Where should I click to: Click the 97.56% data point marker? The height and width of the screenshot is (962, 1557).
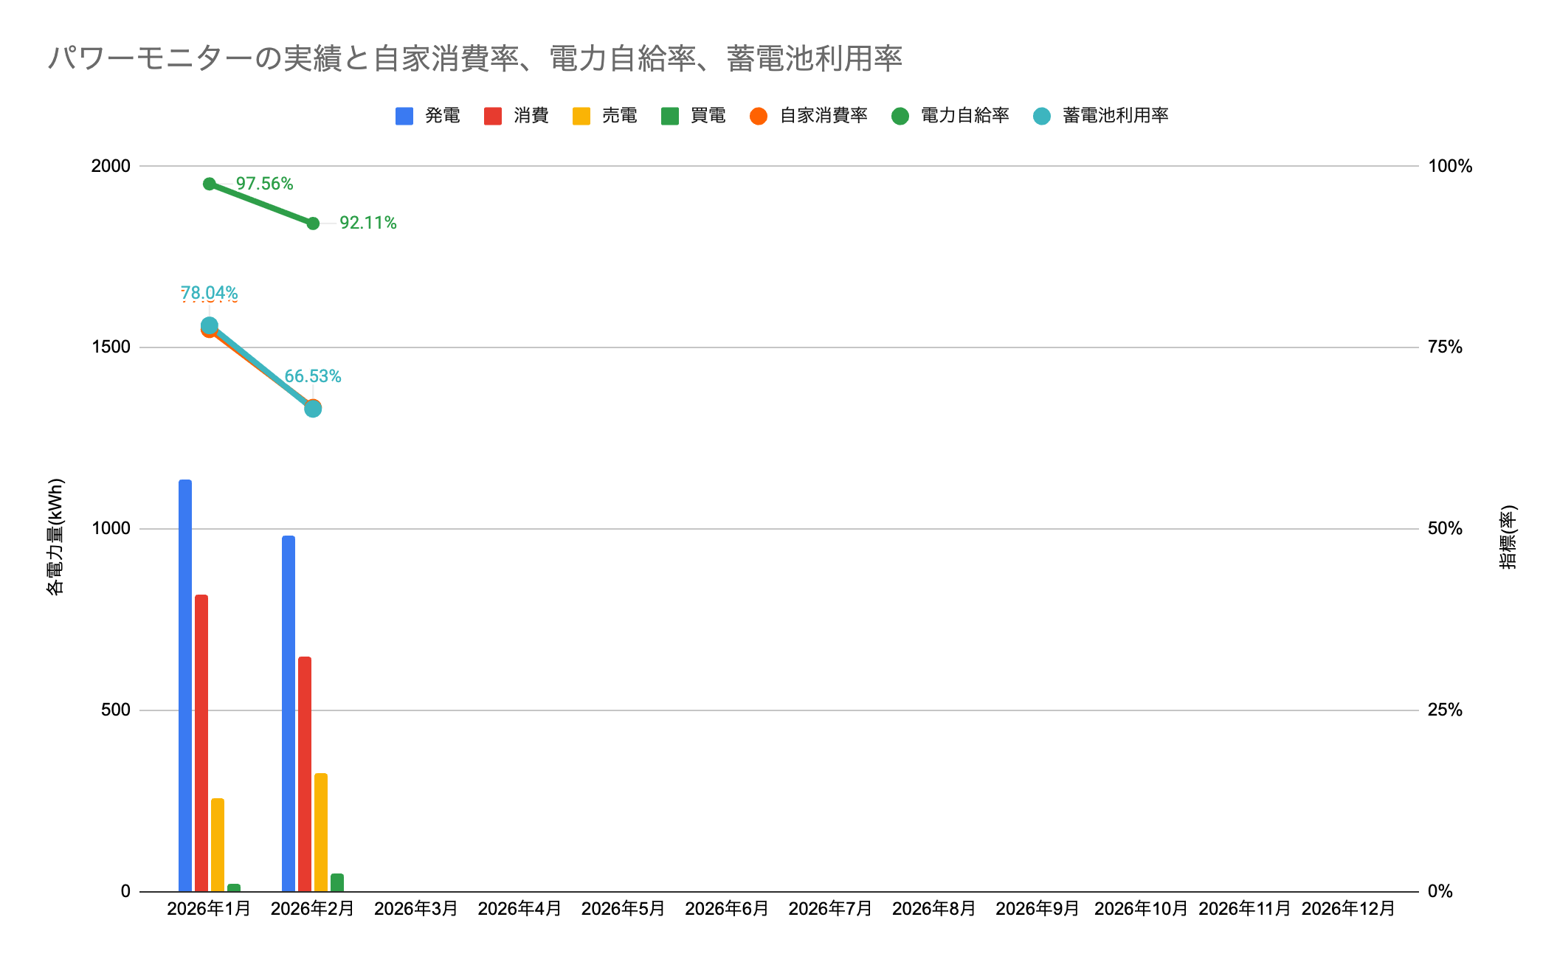coord(209,184)
